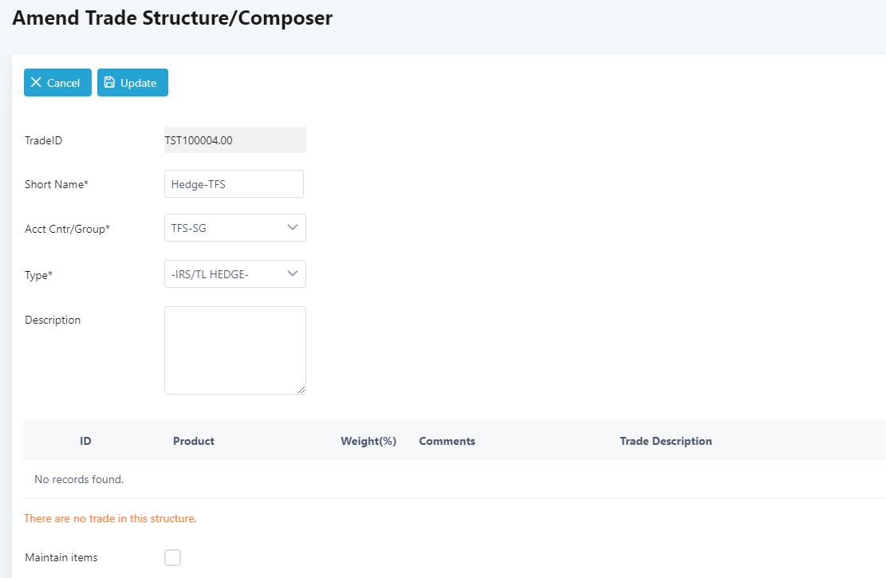Viewport: 886px width, 578px height.
Task: Click the orange no-trade warning message
Action: pyautogui.click(x=110, y=518)
